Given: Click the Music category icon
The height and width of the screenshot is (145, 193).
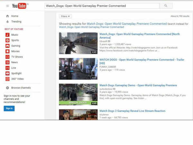Looking at the screenshot, I should tap(7, 35).
